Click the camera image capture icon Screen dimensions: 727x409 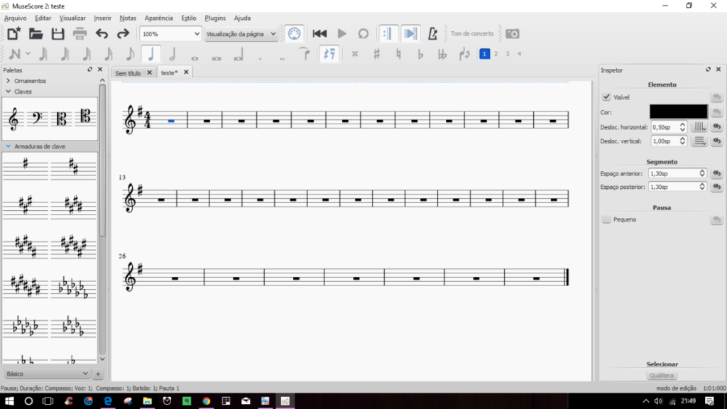pyautogui.click(x=512, y=33)
